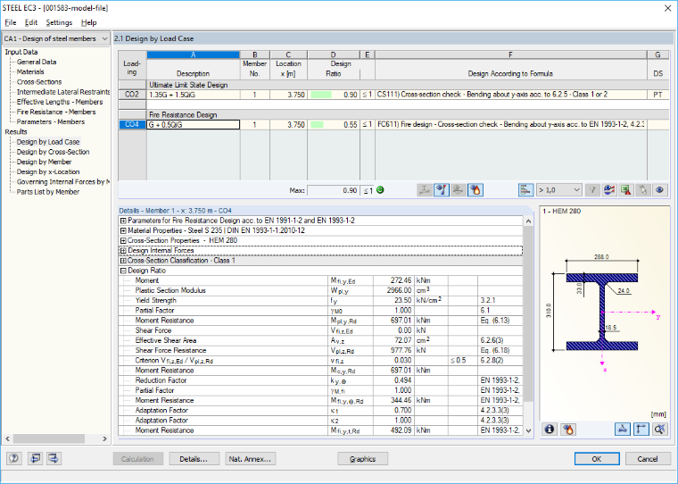Screen dimensions: 678x484
Task: Click Moment Resistance value 492.09
Action: 394,430
